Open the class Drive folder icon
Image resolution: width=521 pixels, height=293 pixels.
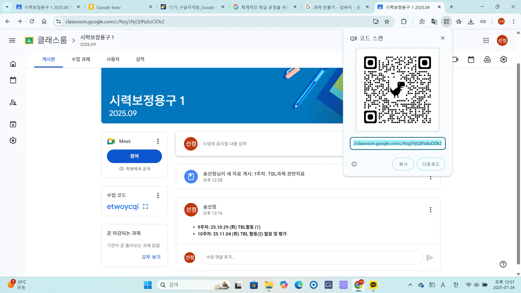click(487, 59)
